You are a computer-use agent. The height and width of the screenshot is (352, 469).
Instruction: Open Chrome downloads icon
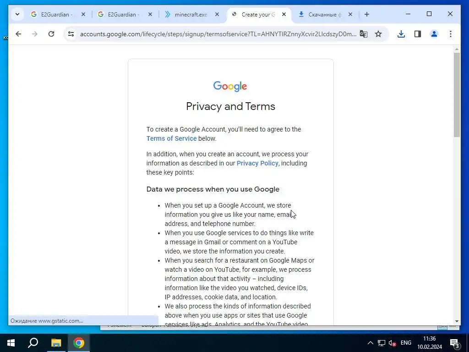[401, 34]
